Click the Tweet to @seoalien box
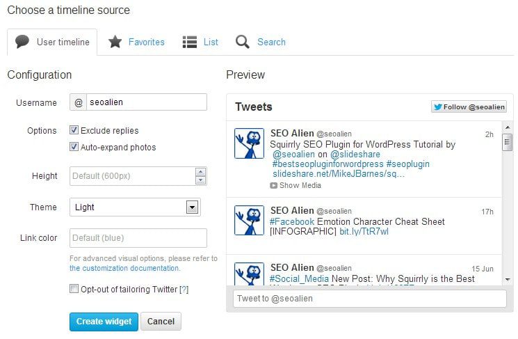This screenshot has width=518, height=339. tap(370, 299)
